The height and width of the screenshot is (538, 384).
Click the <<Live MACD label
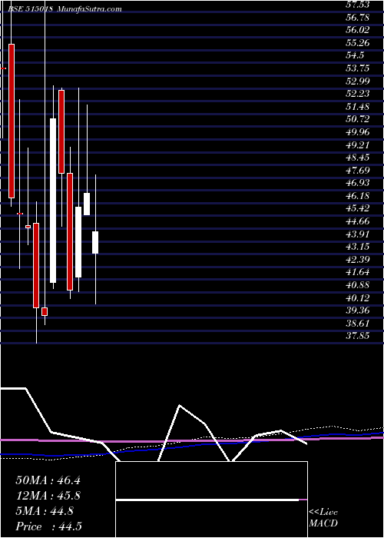point(323,518)
